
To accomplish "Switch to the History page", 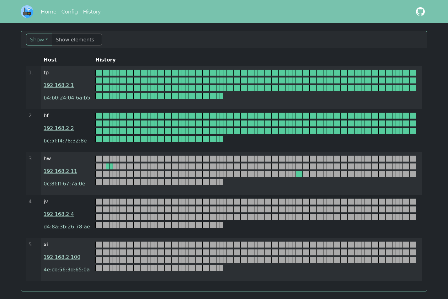I will coord(92,12).
